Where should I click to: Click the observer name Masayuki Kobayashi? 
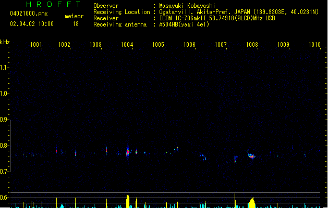click(187, 6)
